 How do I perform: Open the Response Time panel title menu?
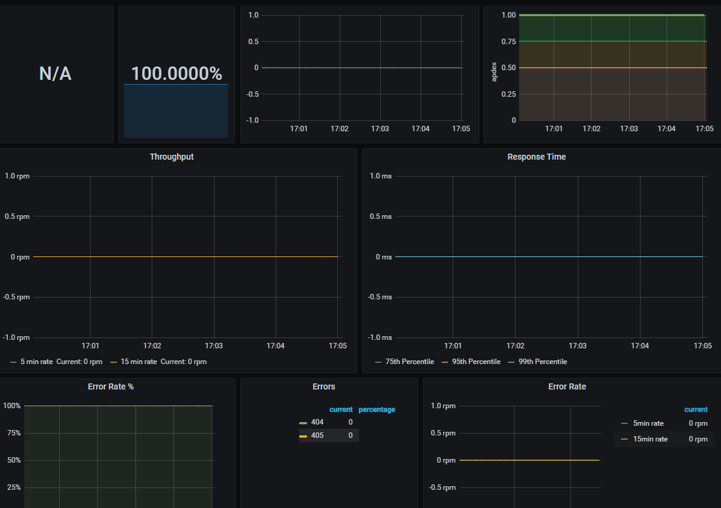536,157
